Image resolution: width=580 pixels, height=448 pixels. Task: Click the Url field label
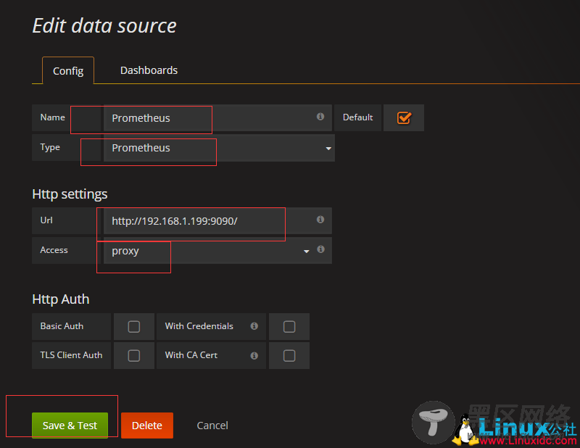(x=46, y=220)
